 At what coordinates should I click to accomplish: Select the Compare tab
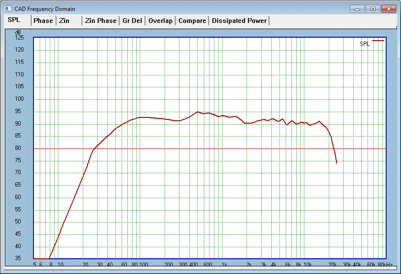192,21
